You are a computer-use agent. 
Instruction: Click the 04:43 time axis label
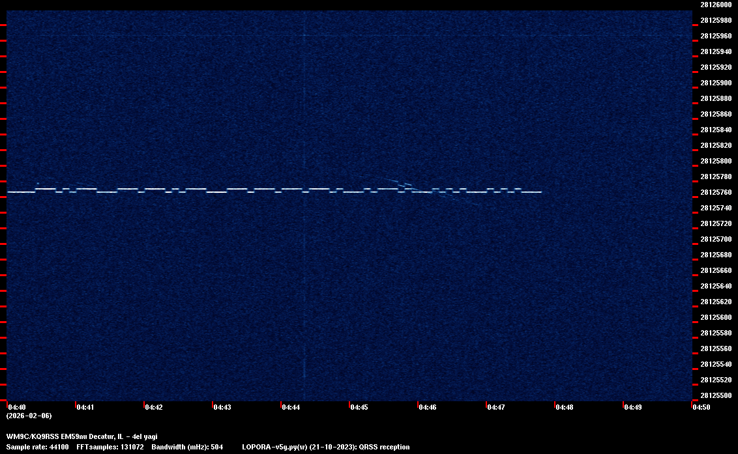[x=222, y=407]
